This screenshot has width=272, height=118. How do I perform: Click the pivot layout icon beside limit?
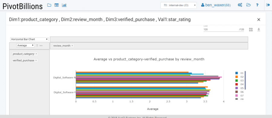coord(251,30)
